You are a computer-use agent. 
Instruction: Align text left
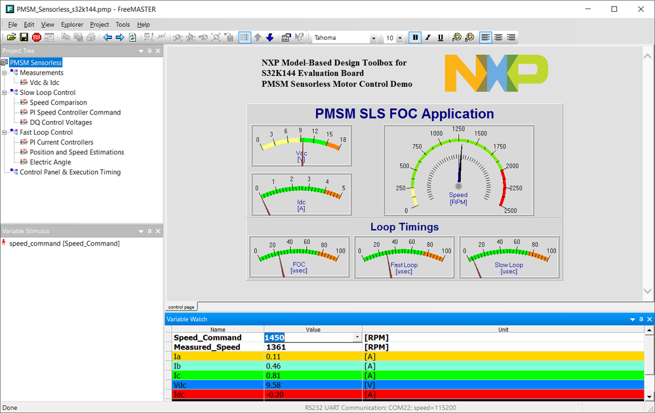pos(485,37)
